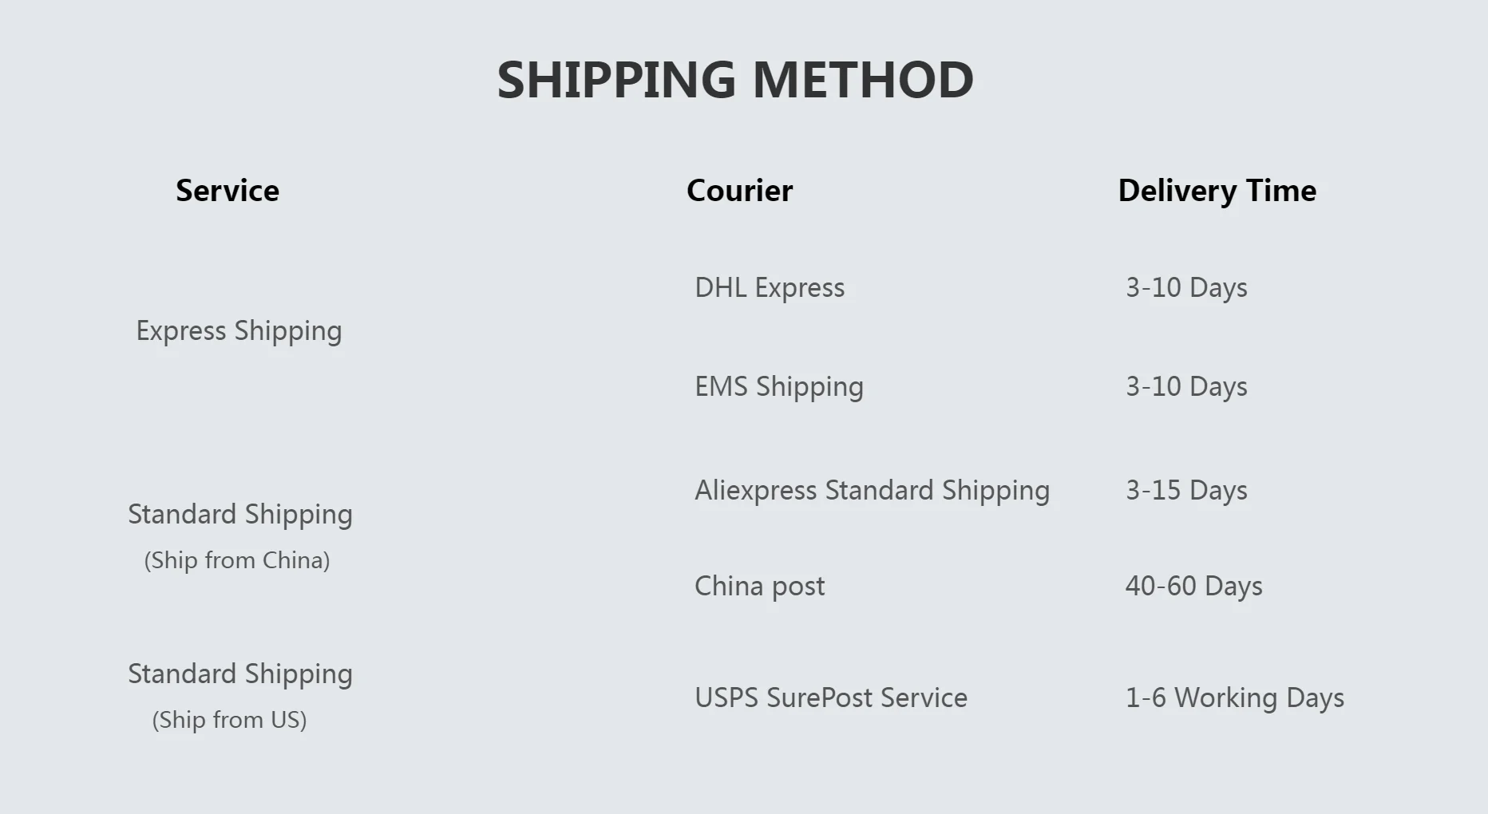Click Standard Shipping above Ship from US
The width and height of the screenshot is (1488, 814).
click(x=239, y=674)
